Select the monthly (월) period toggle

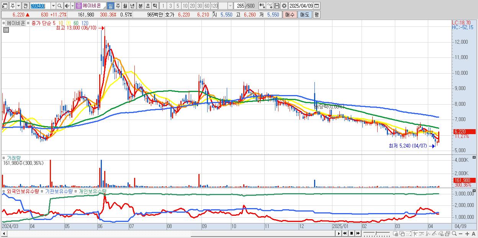(125, 6)
